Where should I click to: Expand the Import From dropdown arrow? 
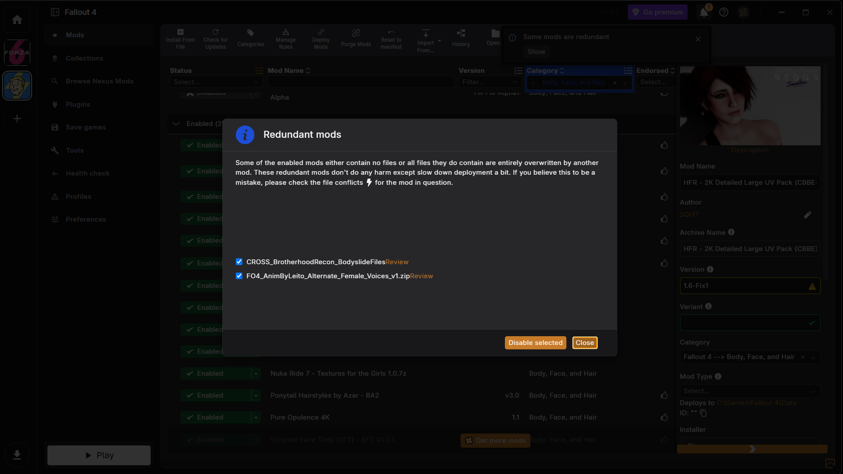(440, 41)
